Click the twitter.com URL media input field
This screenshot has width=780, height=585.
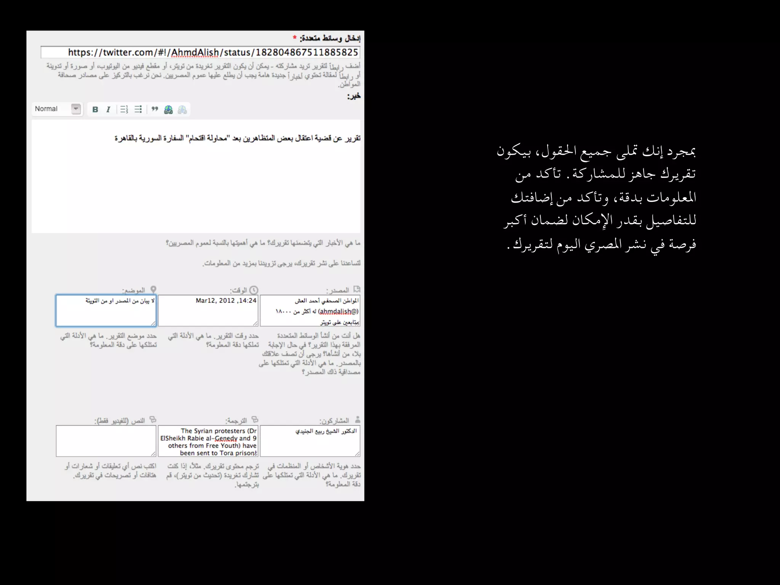[200, 52]
